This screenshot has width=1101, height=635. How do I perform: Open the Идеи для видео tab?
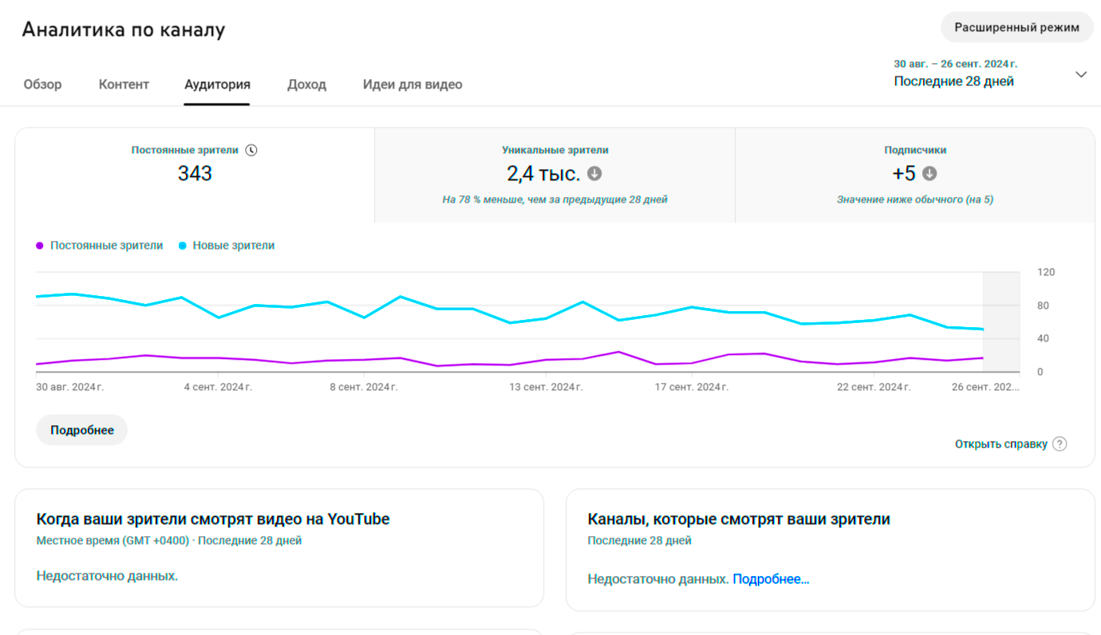pyautogui.click(x=412, y=85)
